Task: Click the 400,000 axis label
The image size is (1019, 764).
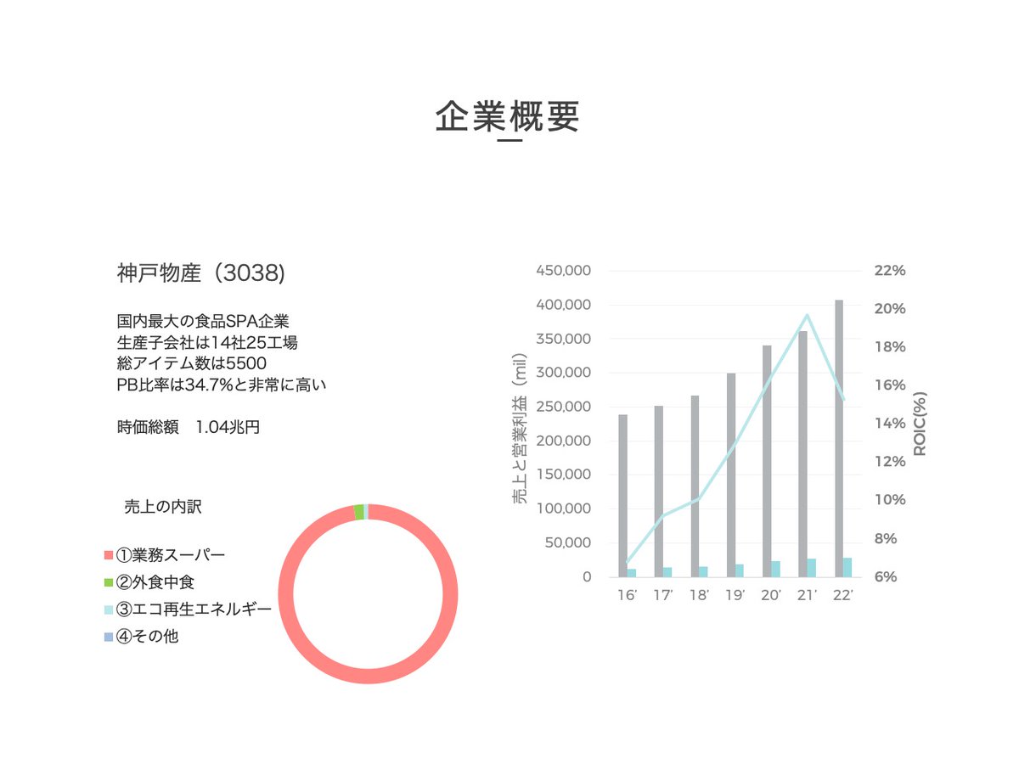Action: click(563, 305)
